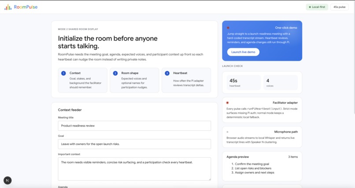Click the RoomPulse bar-chart logo icon

pos(8,7)
